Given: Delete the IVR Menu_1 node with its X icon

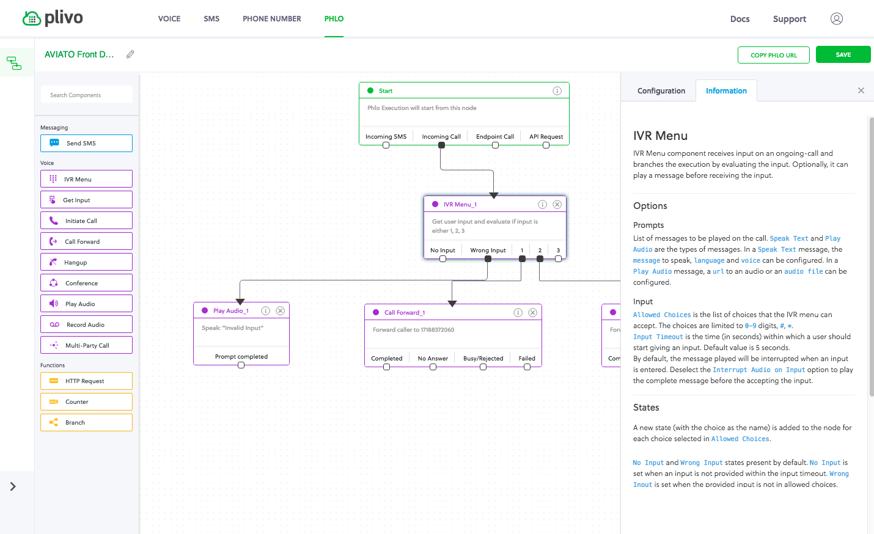Looking at the screenshot, I should pyautogui.click(x=557, y=205).
